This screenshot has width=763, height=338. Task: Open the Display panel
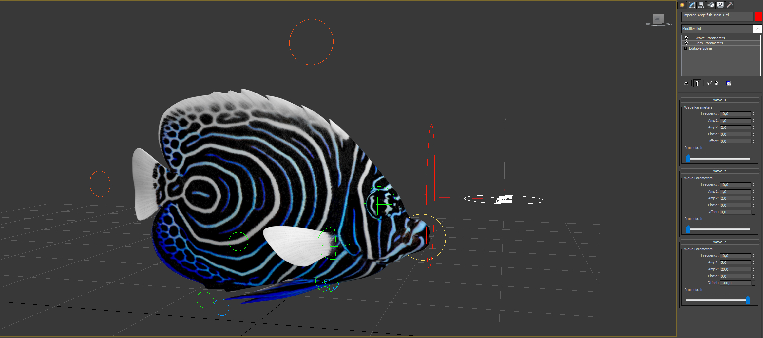coord(720,5)
